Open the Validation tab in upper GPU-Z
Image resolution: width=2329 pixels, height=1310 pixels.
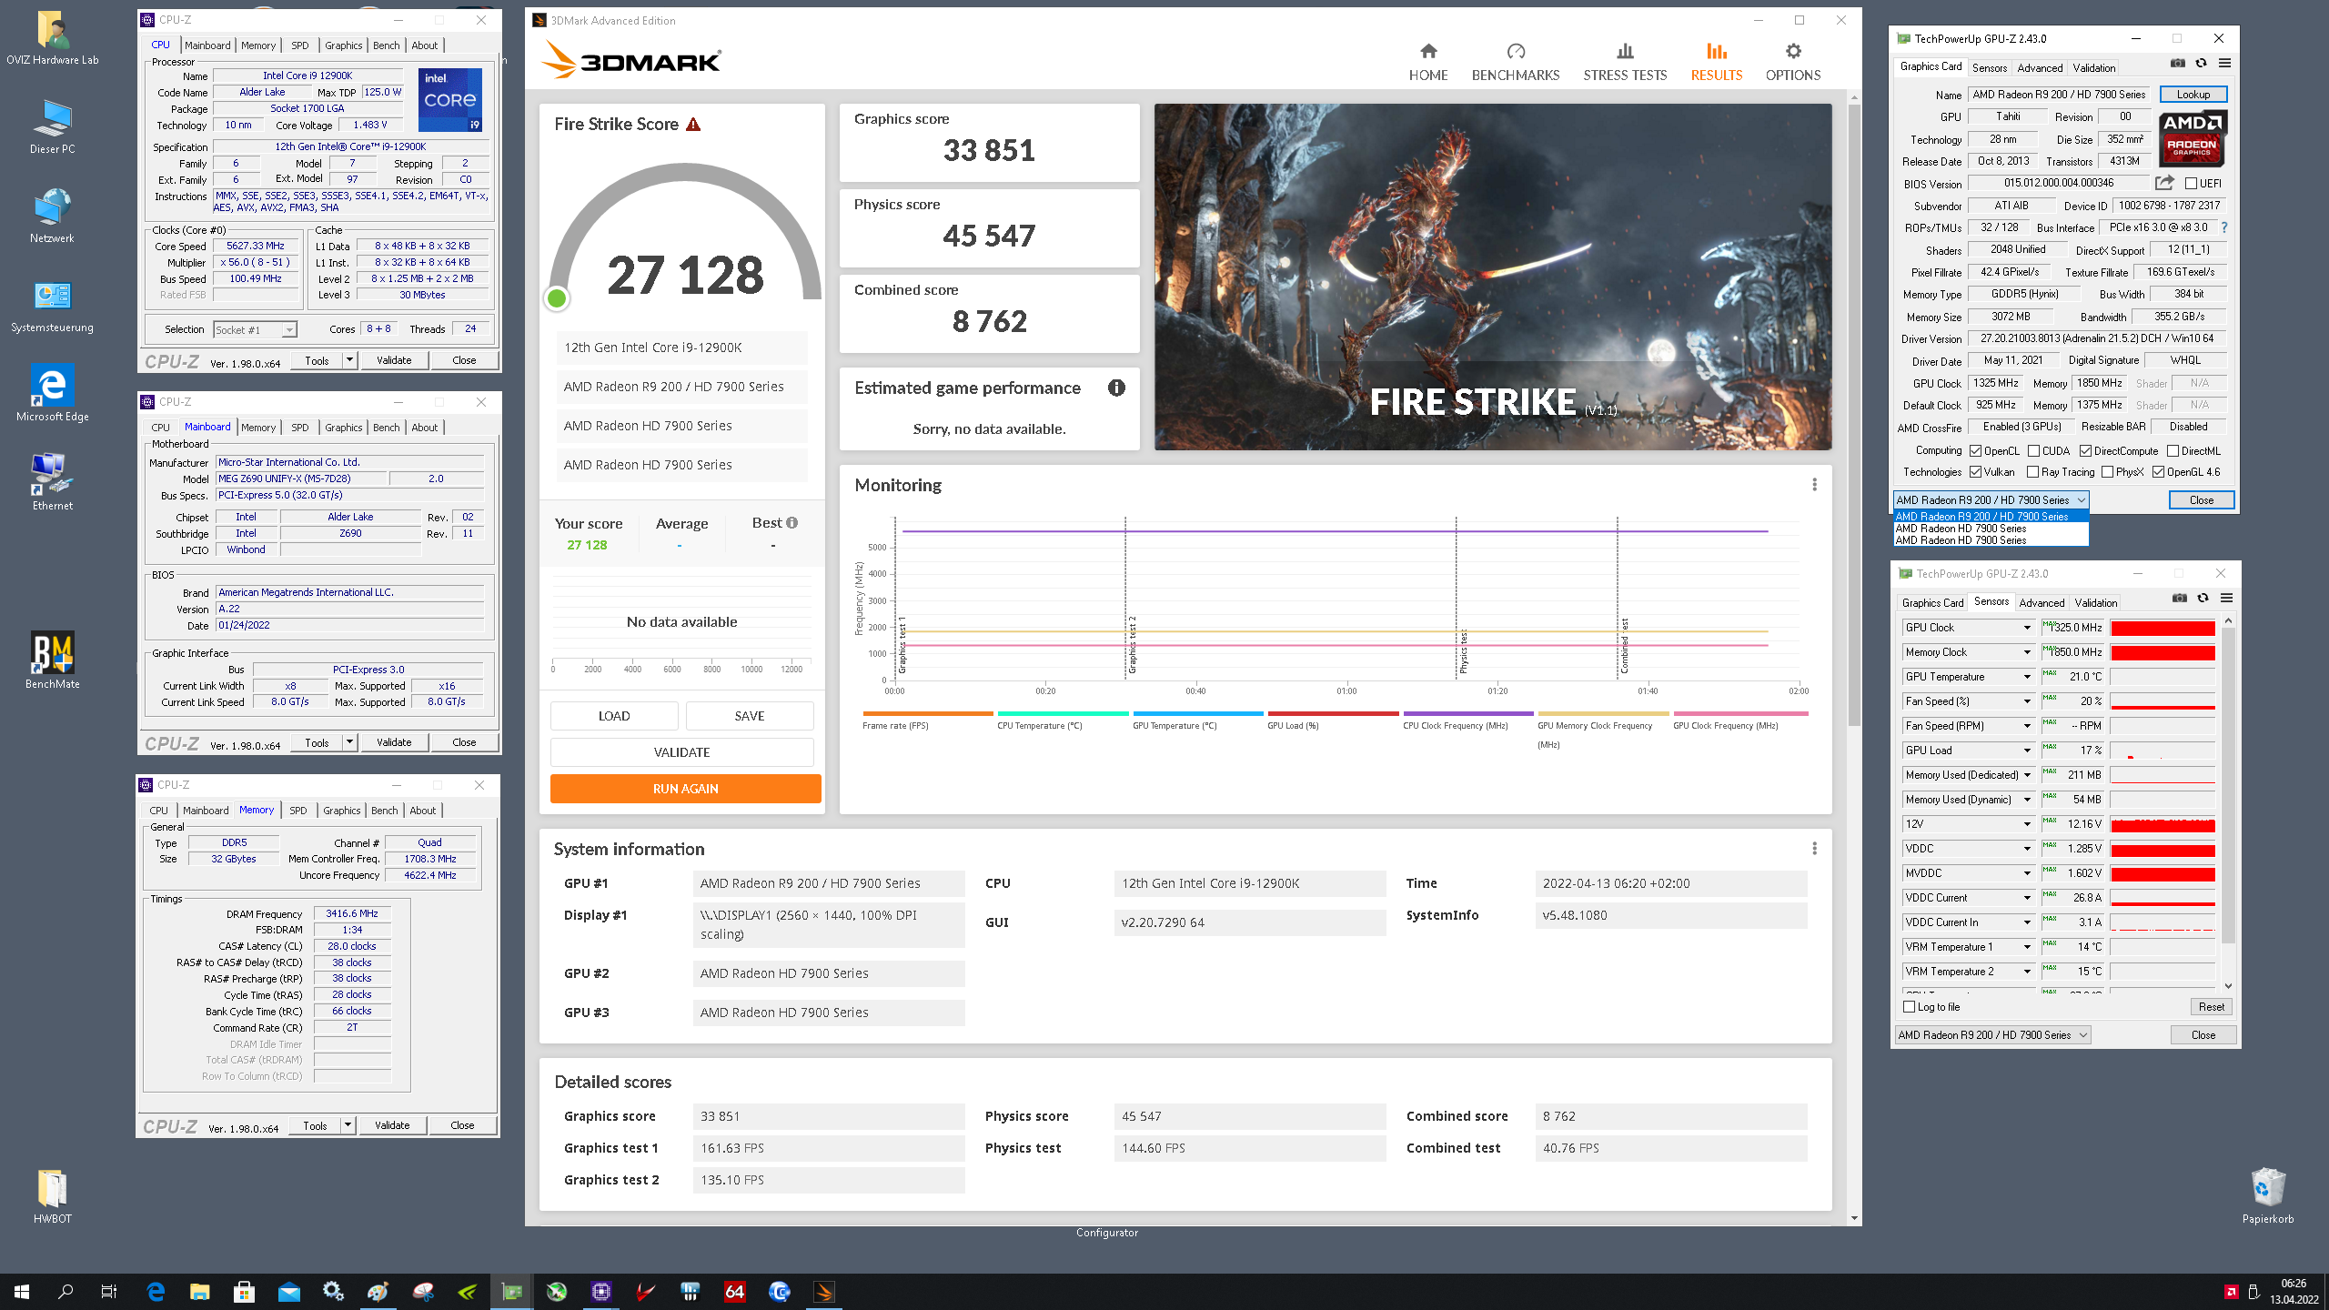point(2093,68)
